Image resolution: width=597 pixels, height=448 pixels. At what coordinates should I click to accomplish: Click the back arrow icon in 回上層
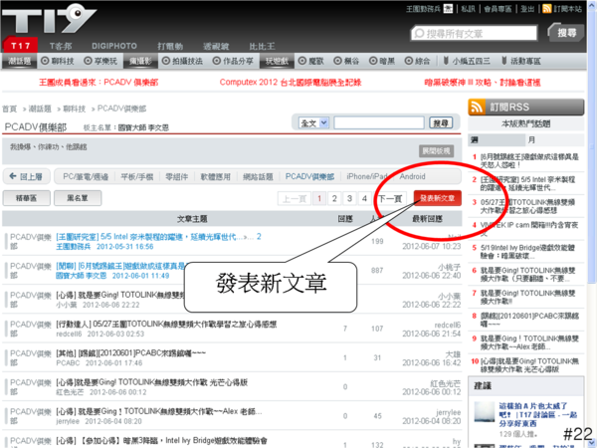point(13,176)
